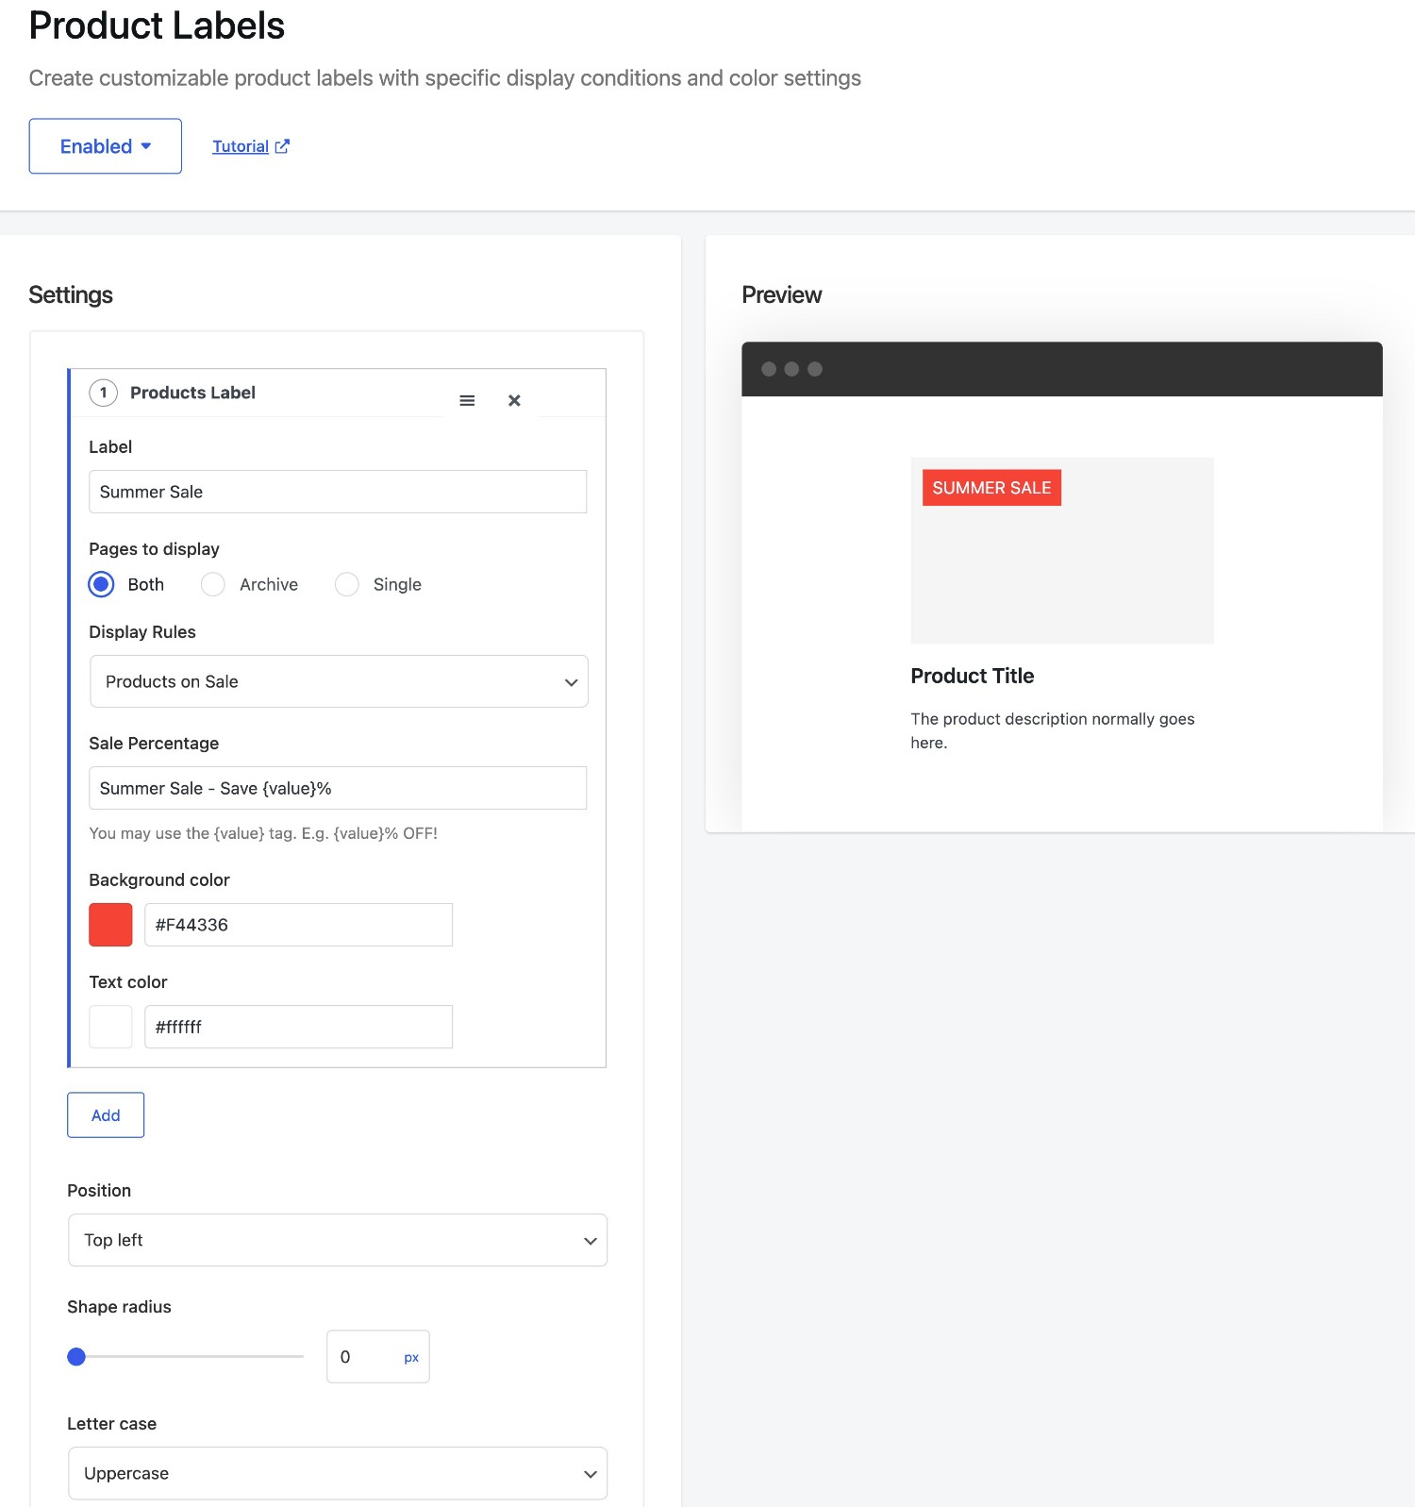Click the Add button to add a label
This screenshot has height=1507, width=1415.
(106, 1115)
